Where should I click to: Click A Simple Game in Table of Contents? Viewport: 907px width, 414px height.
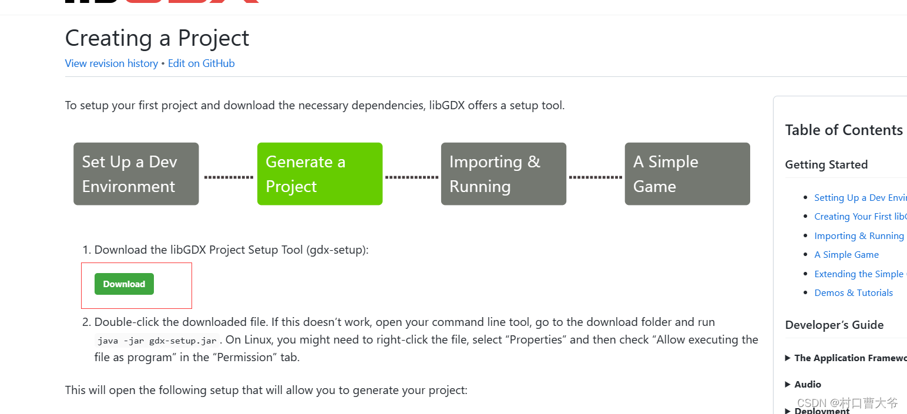[846, 255]
